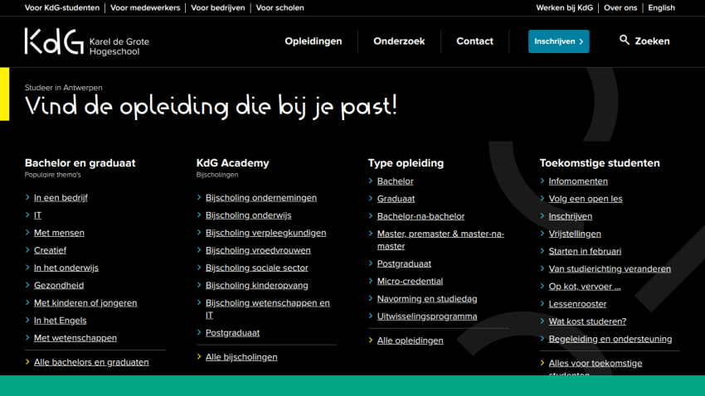Click the Inschrijven button in header
The image size is (705, 396).
click(x=558, y=41)
